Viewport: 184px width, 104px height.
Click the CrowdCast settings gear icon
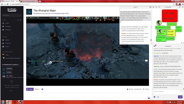(x=153, y=7)
